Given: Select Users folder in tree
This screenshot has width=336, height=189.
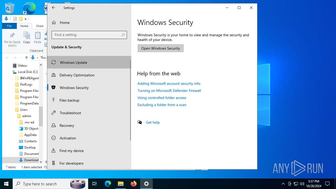Looking at the screenshot, I should [24, 109].
